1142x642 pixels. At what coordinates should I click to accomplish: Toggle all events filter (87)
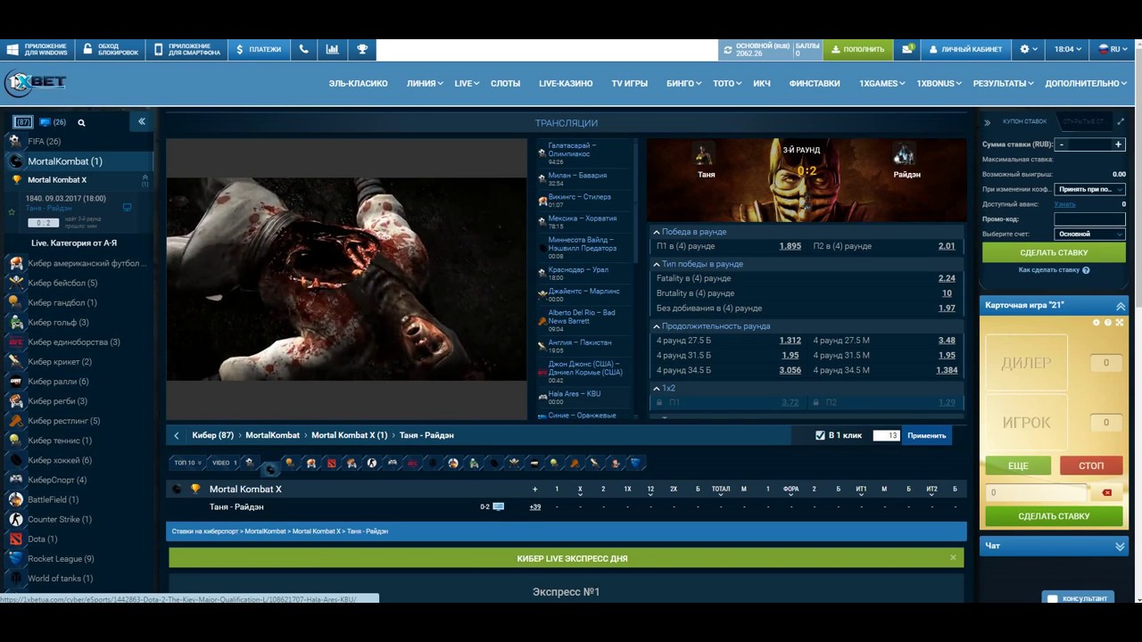tap(23, 122)
